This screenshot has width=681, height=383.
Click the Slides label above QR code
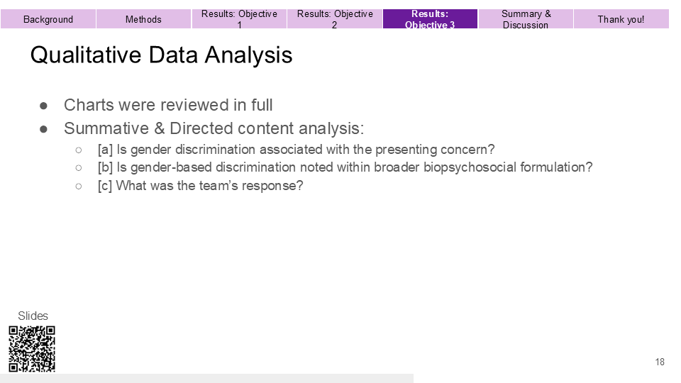tap(33, 316)
